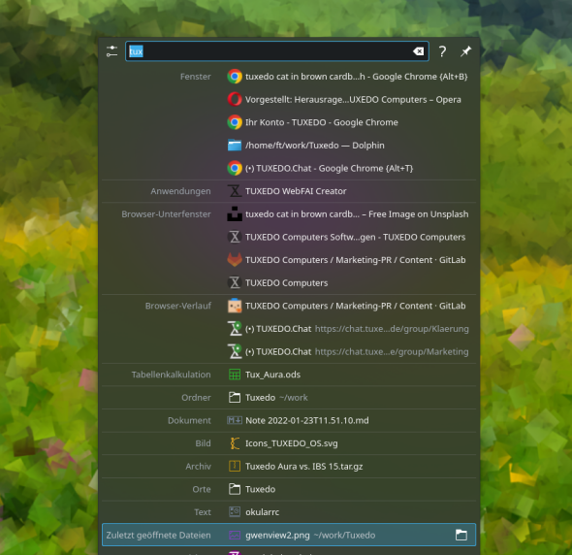Switch to TUXEDO.Chat Google Chrome window
Screen dimensions: 572x555
click(289, 168)
